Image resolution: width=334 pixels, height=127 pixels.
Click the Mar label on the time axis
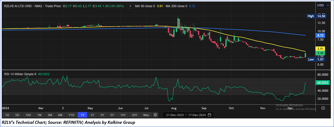(x=41, y=108)
